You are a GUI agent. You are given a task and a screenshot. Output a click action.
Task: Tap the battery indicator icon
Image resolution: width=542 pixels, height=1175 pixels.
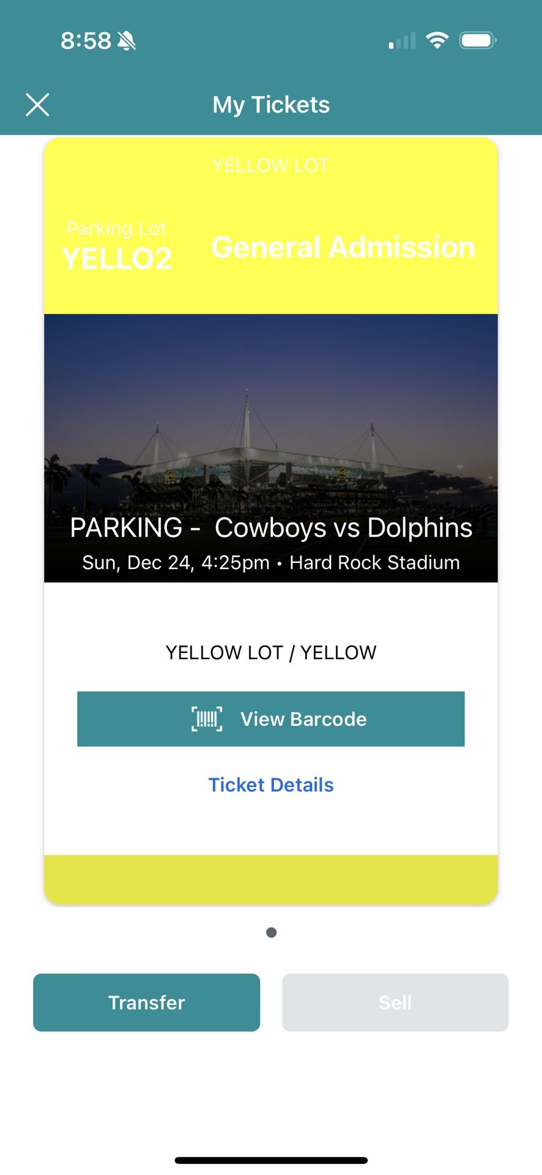point(477,40)
